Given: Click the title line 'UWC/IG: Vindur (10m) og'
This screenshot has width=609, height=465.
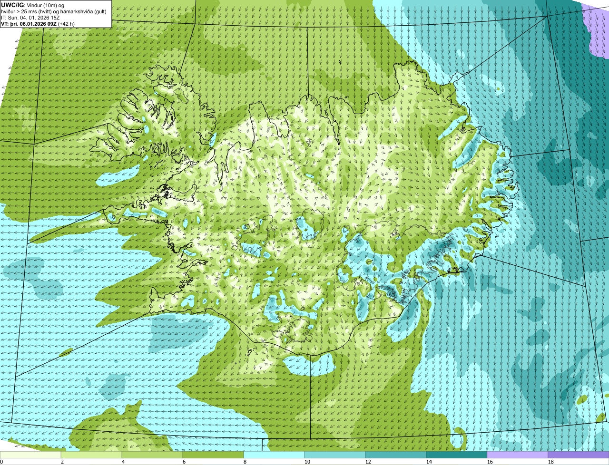Looking at the screenshot, I should (x=32, y=5).
